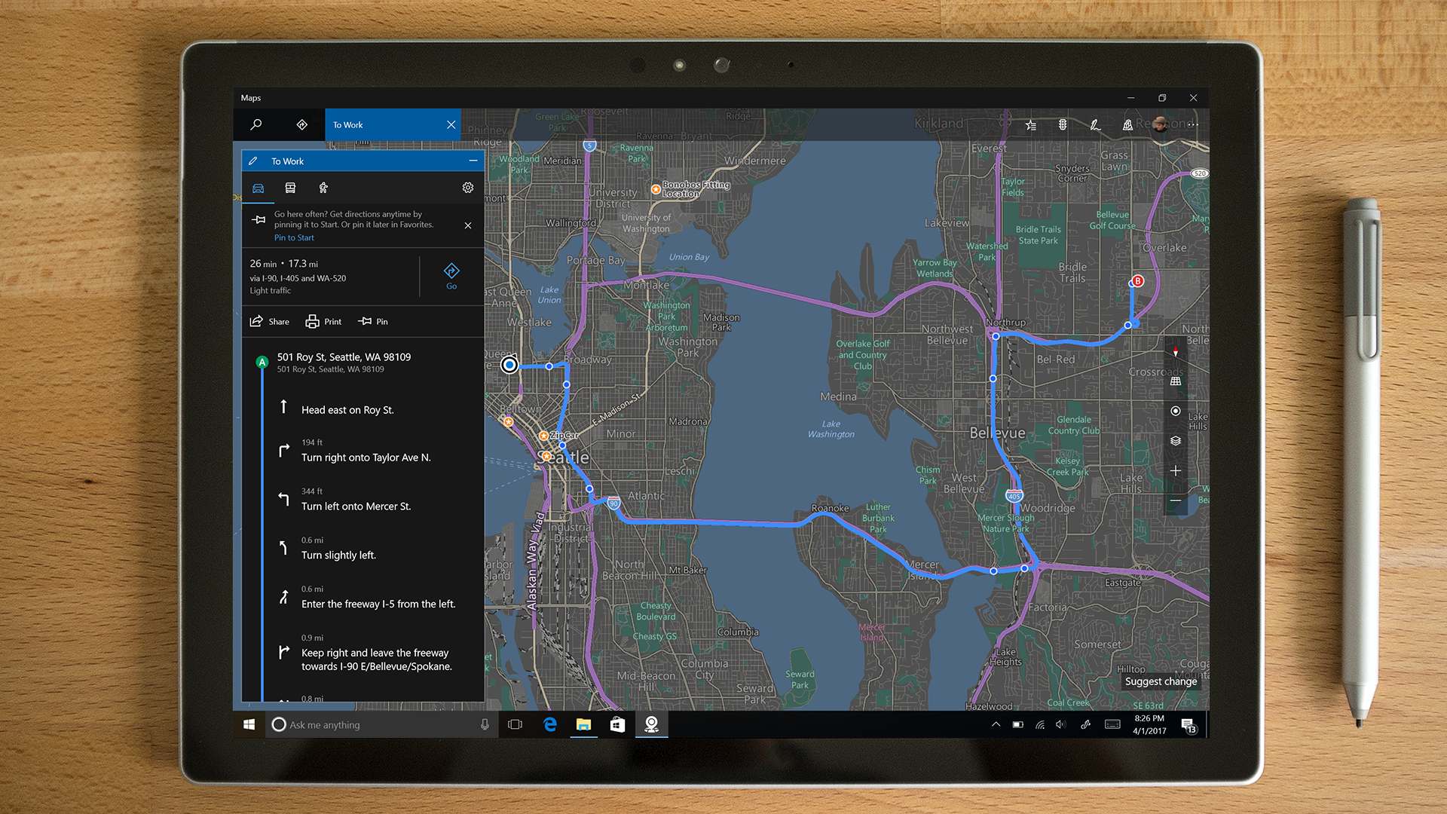Viewport: 1447px width, 814px height.
Task: Select step Head east on Roy St.
Action: [347, 410]
